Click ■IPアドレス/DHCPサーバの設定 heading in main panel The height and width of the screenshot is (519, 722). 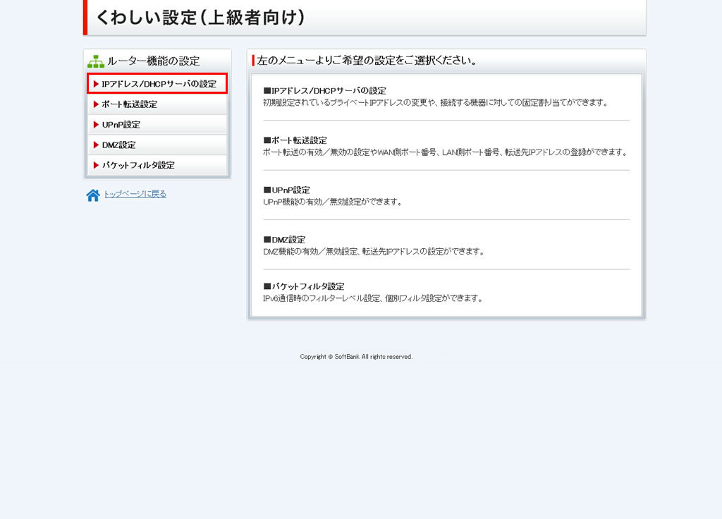pos(324,91)
